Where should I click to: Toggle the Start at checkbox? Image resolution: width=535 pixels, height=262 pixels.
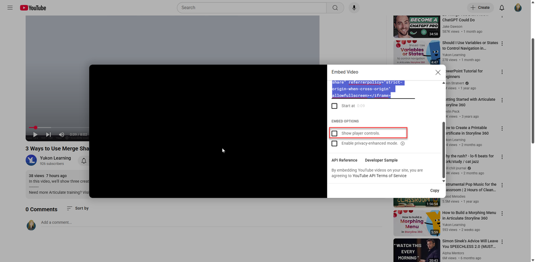(335, 106)
